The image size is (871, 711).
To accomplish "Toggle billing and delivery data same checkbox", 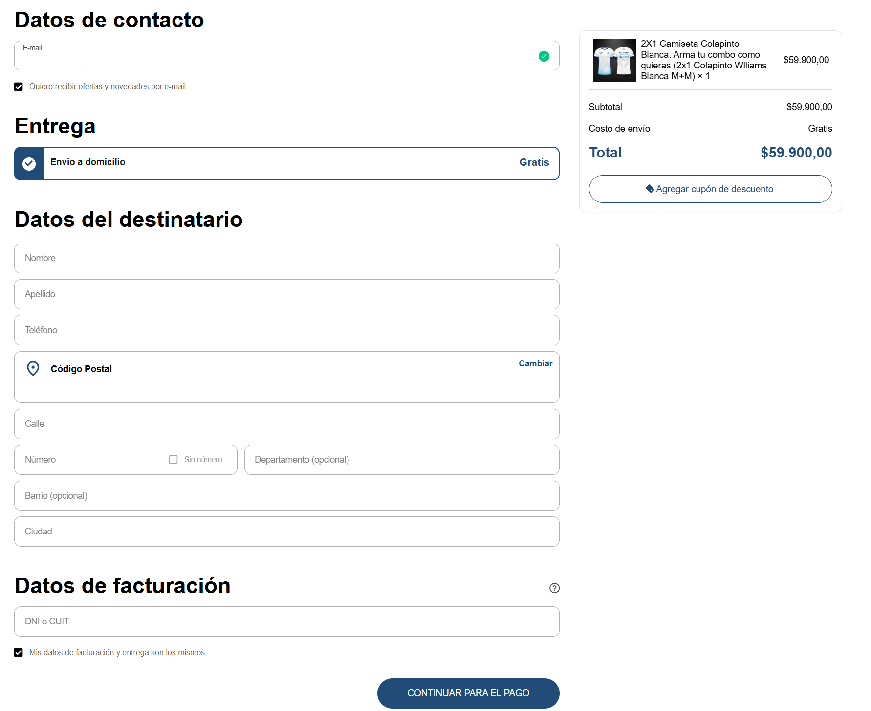I will (19, 653).
